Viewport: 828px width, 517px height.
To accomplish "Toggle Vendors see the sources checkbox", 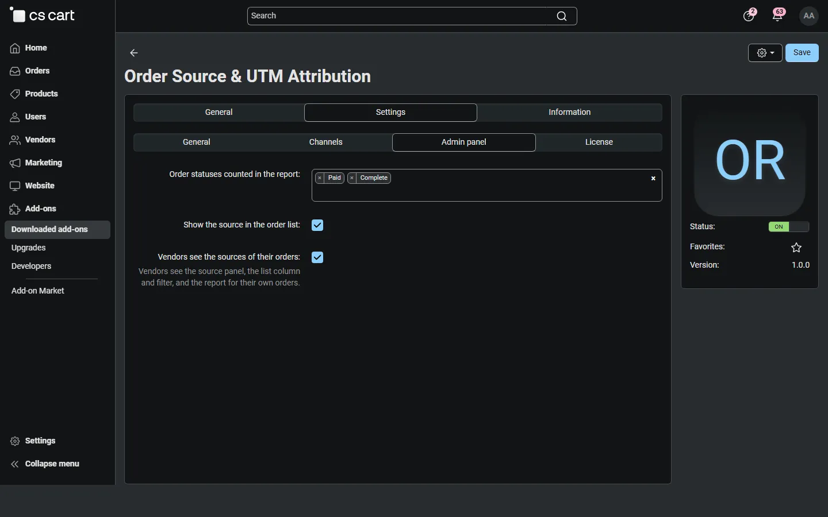I will pos(317,257).
